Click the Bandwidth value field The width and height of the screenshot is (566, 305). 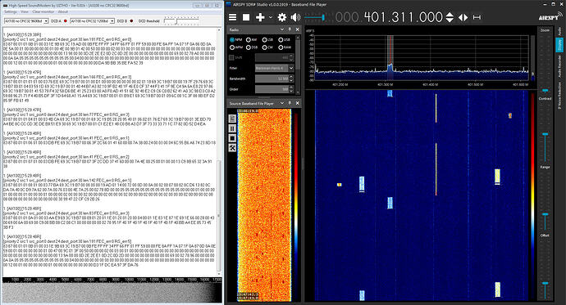pyautogui.click(x=272, y=78)
